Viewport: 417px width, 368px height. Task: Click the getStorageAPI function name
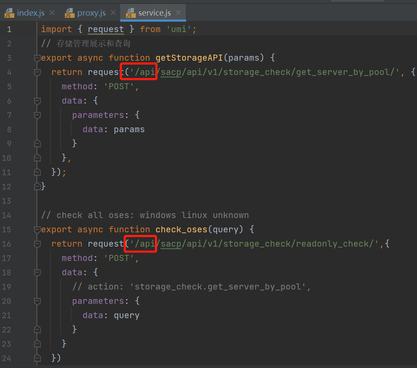coord(189,58)
